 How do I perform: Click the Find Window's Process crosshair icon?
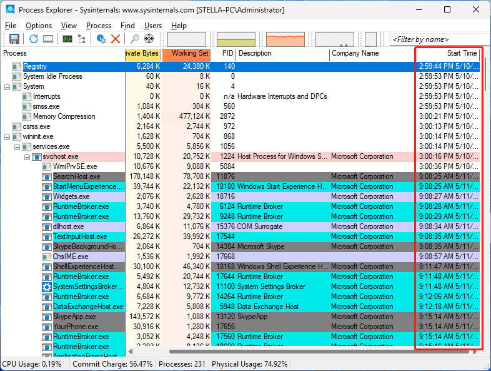tap(149, 39)
